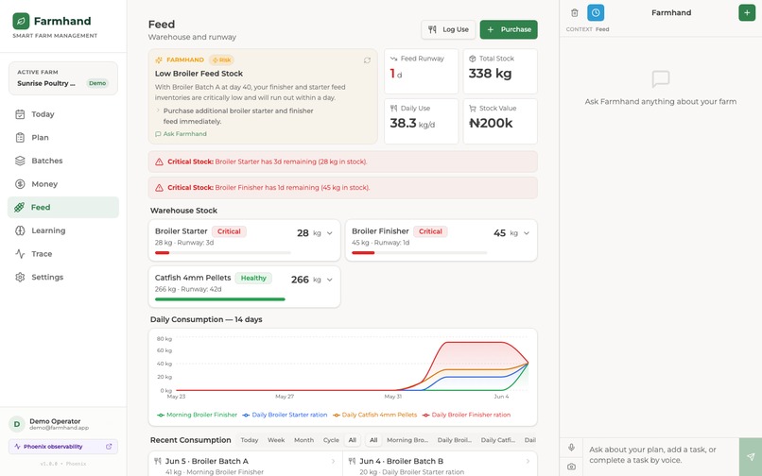The image size is (762, 476).
Task: Expand the Broiler Finisher stock card chevron
Action: click(527, 233)
